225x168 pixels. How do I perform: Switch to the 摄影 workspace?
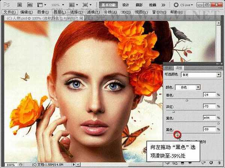tap(139, 5)
